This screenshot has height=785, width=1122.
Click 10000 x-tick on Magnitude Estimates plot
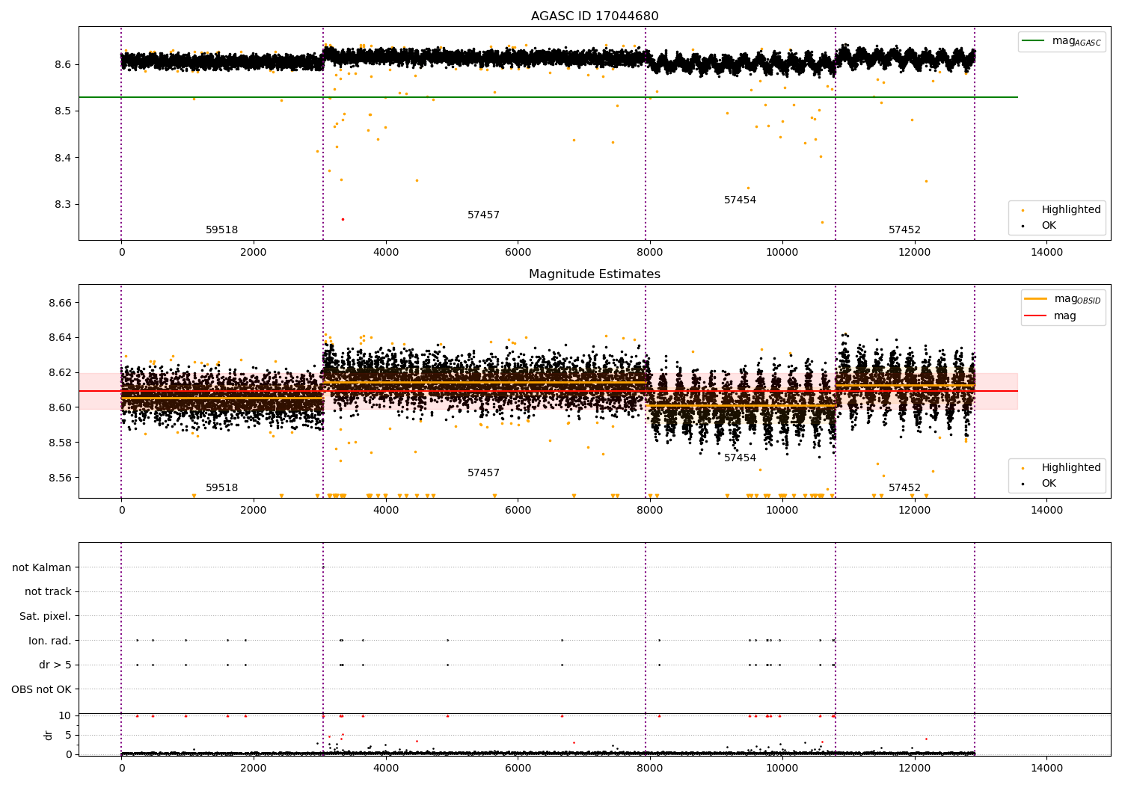[782, 510]
